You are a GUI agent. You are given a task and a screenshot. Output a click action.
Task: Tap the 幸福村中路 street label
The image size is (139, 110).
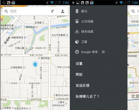click(34, 83)
